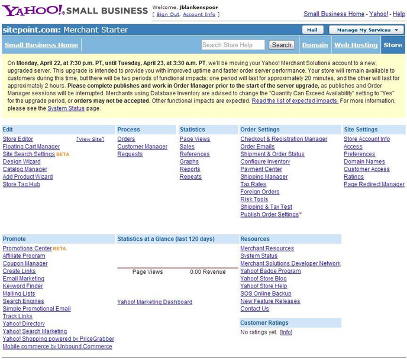Viewport: 407px width, 362px height.
Task: Open the Yahoo! Marketing Dashboard
Action: (155, 302)
